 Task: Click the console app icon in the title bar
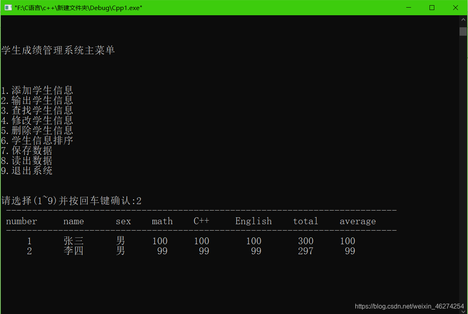pyautogui.click(x=8, y=8)
